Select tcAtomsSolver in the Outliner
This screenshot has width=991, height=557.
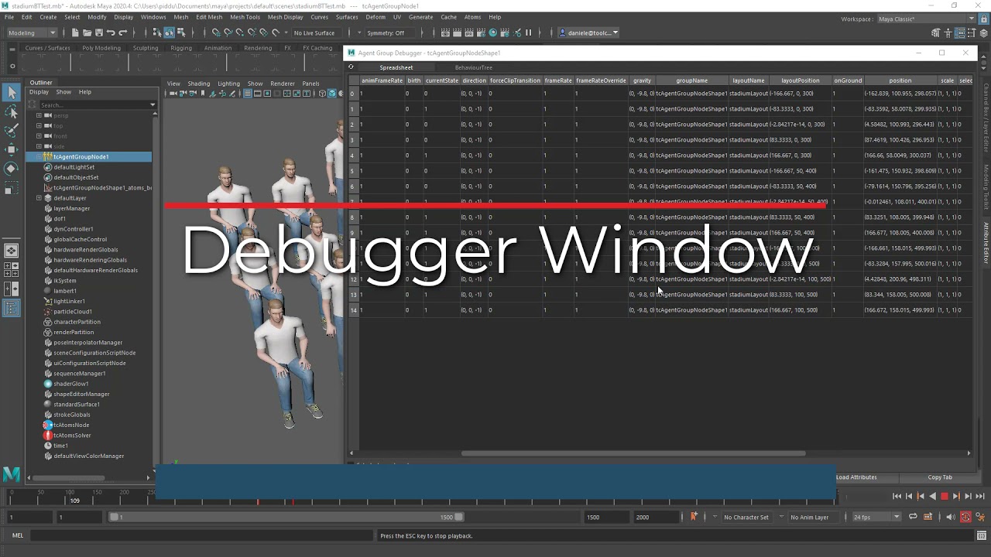(72, 436)
